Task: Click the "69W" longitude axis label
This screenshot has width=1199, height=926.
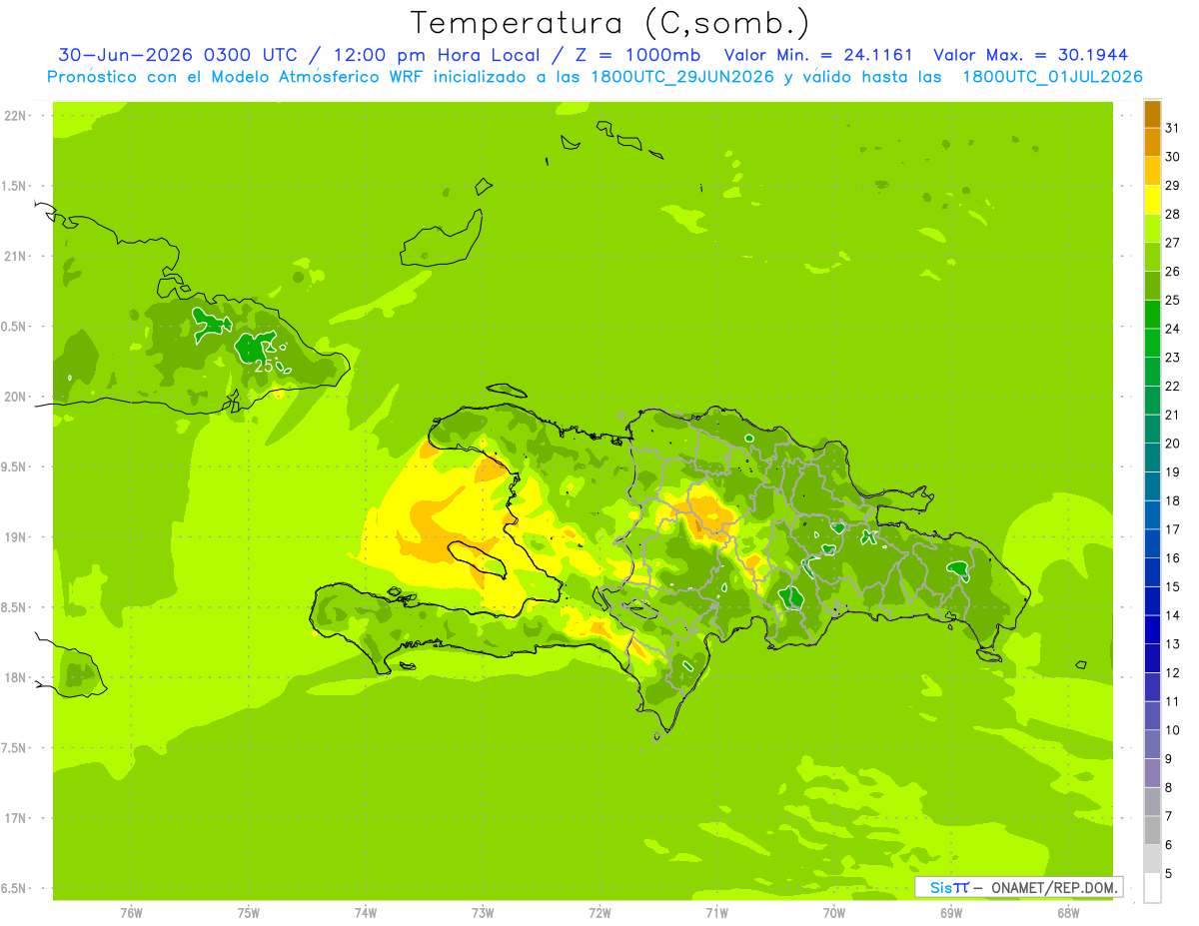Action: pyautogui.click(x=951, y=913)
